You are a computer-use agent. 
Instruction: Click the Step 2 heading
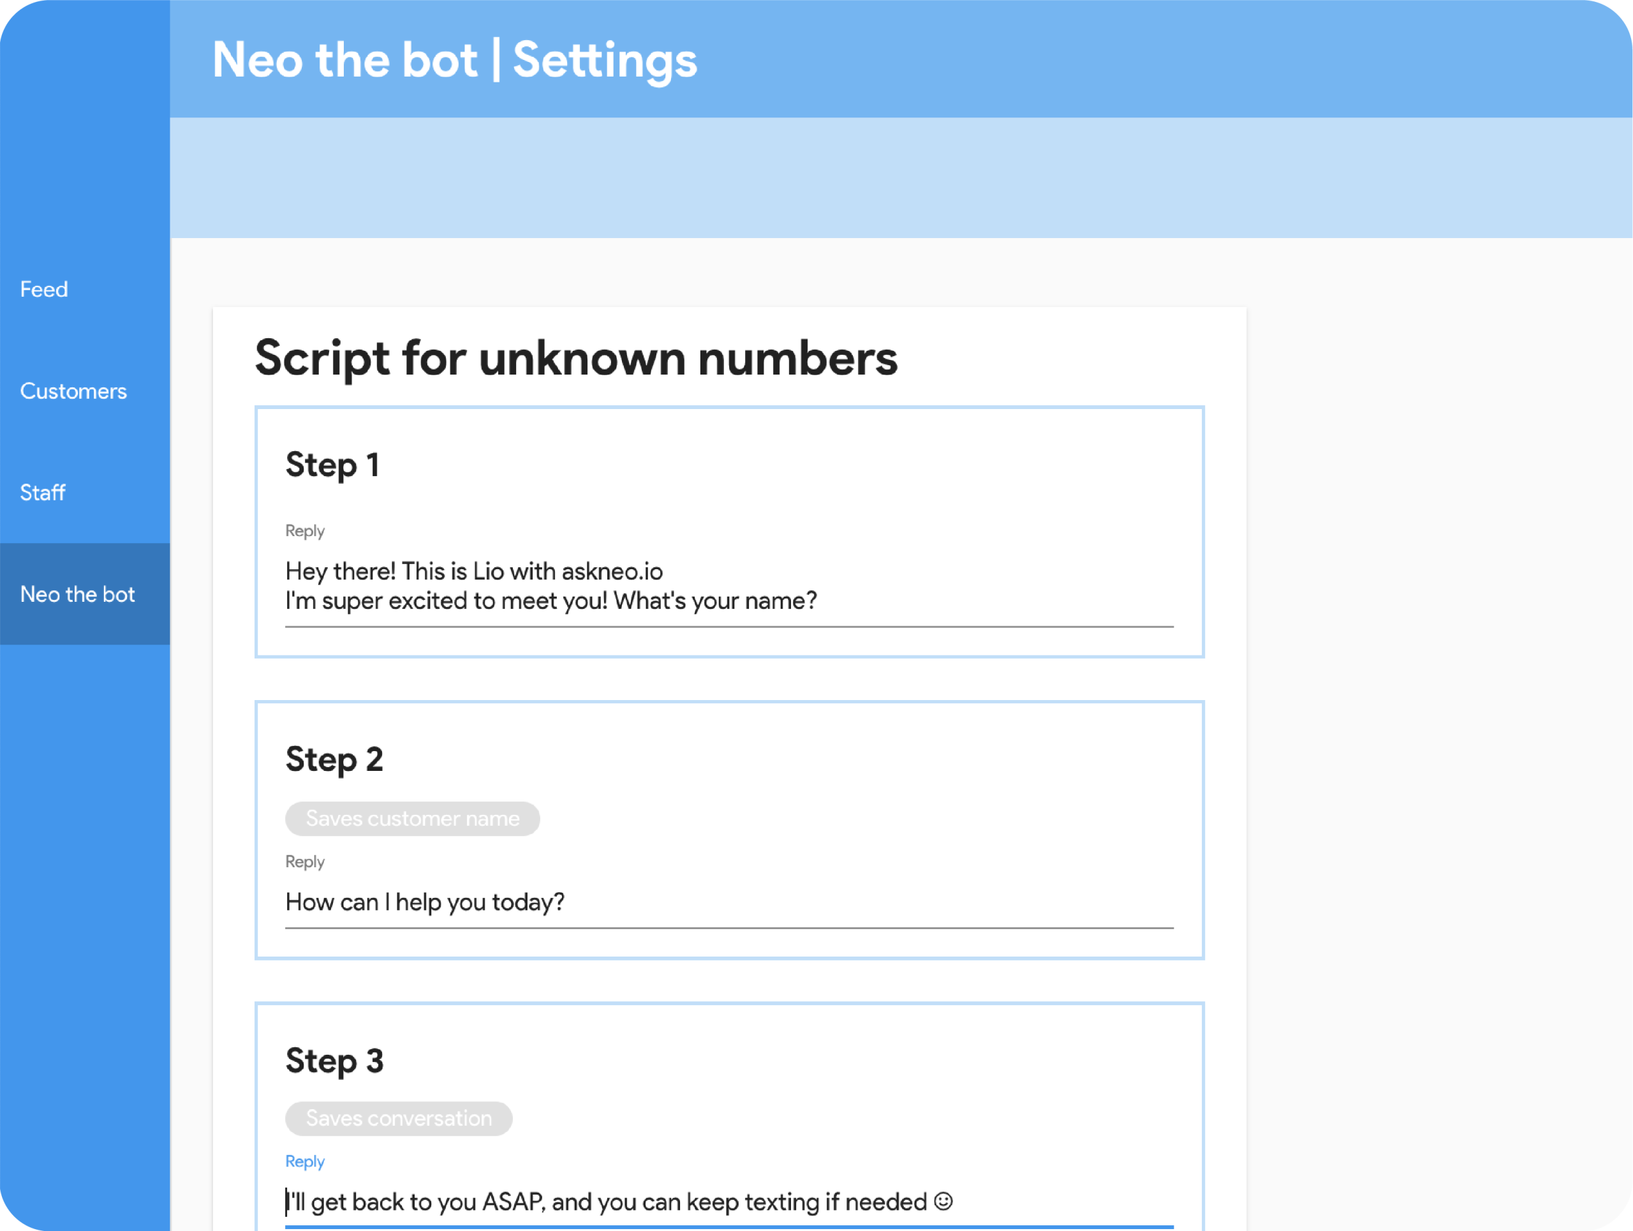click(x=334, y=760)
